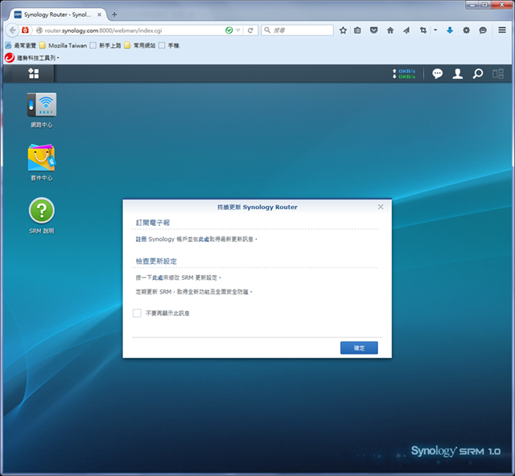Click the paper plane send icon

[406, 31]
